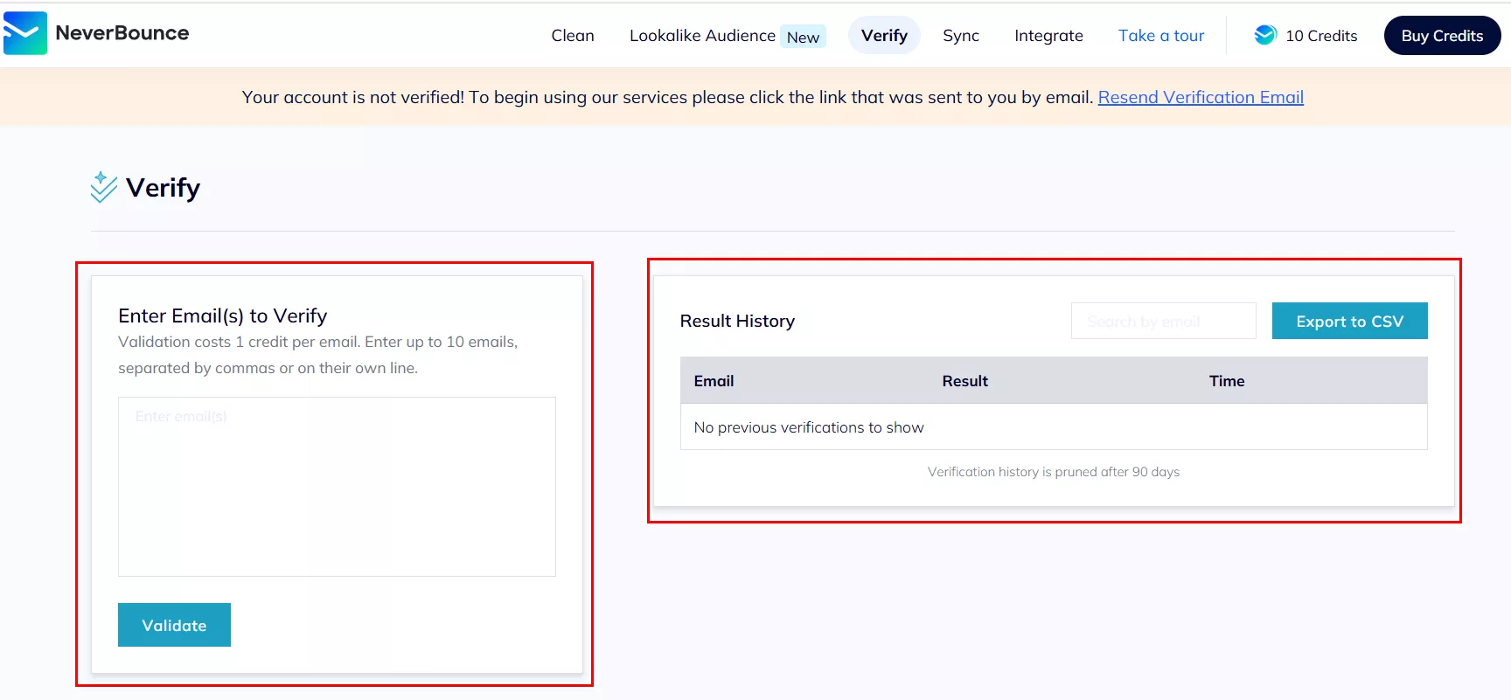Click the Verify checkmark icon beside heading

coord(103,187)
